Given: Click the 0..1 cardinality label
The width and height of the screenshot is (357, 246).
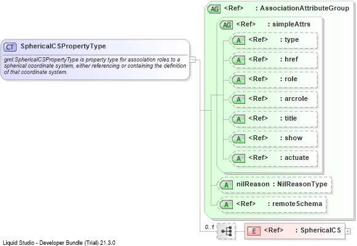Looking at the screenshot, I should coord(210,227).
